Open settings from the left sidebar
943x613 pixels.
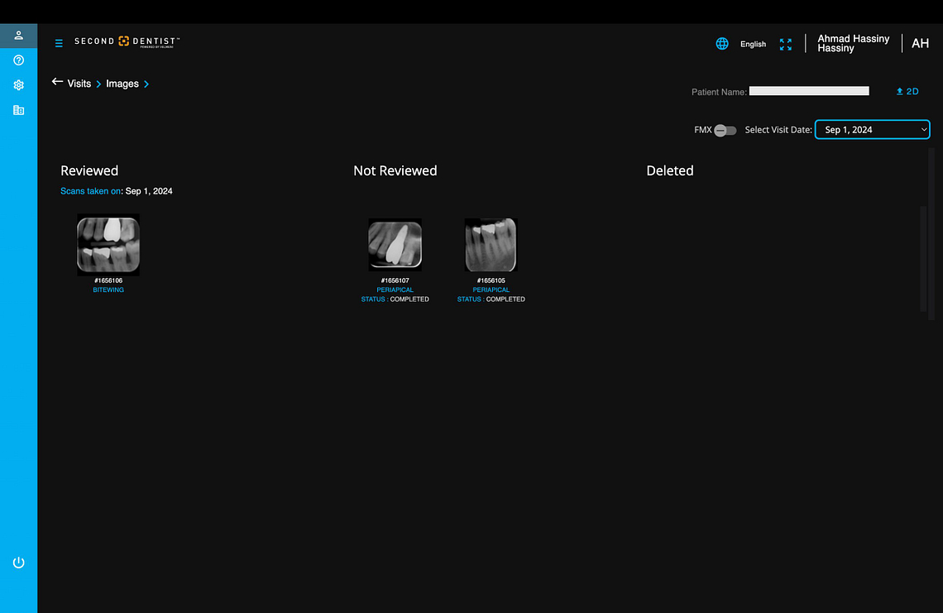(x=18, y=84)
